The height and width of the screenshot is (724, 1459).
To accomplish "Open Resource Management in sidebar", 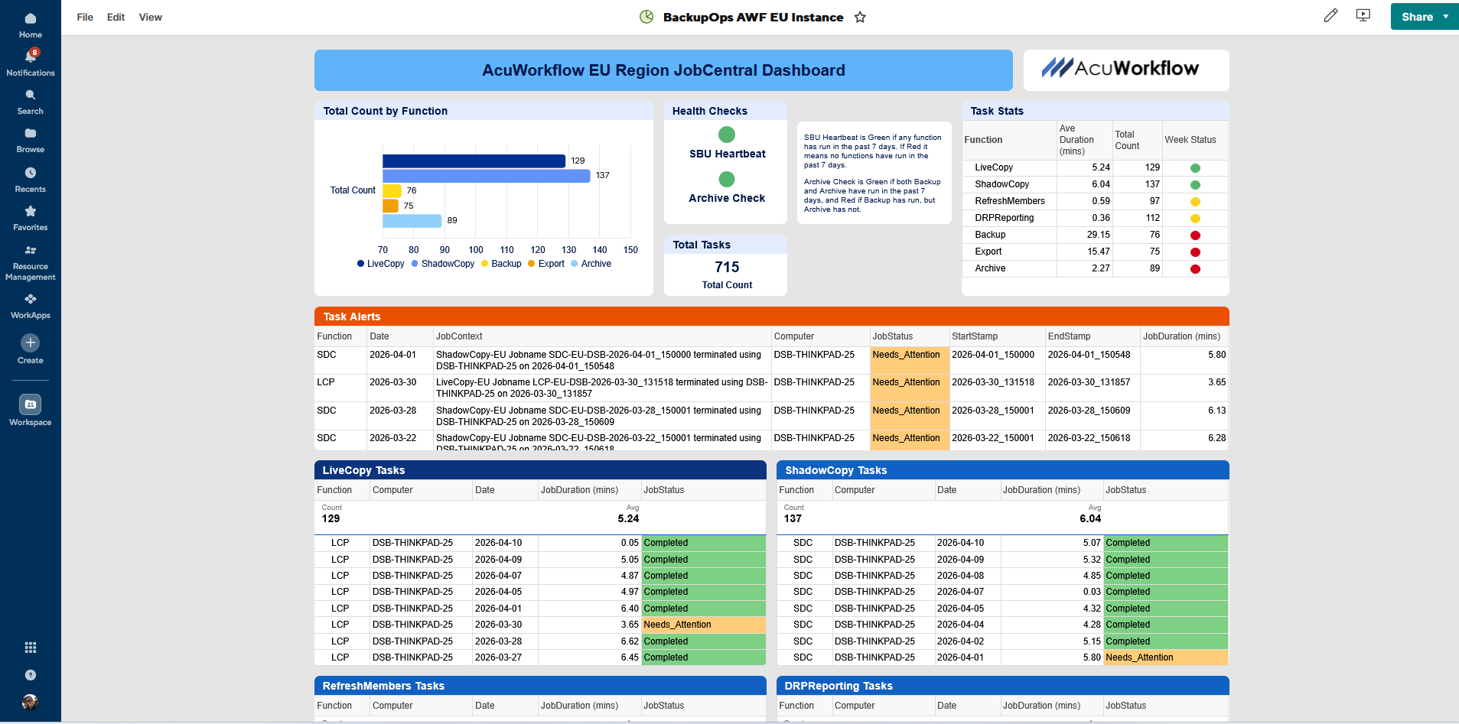I will click(x=31, y=252).
